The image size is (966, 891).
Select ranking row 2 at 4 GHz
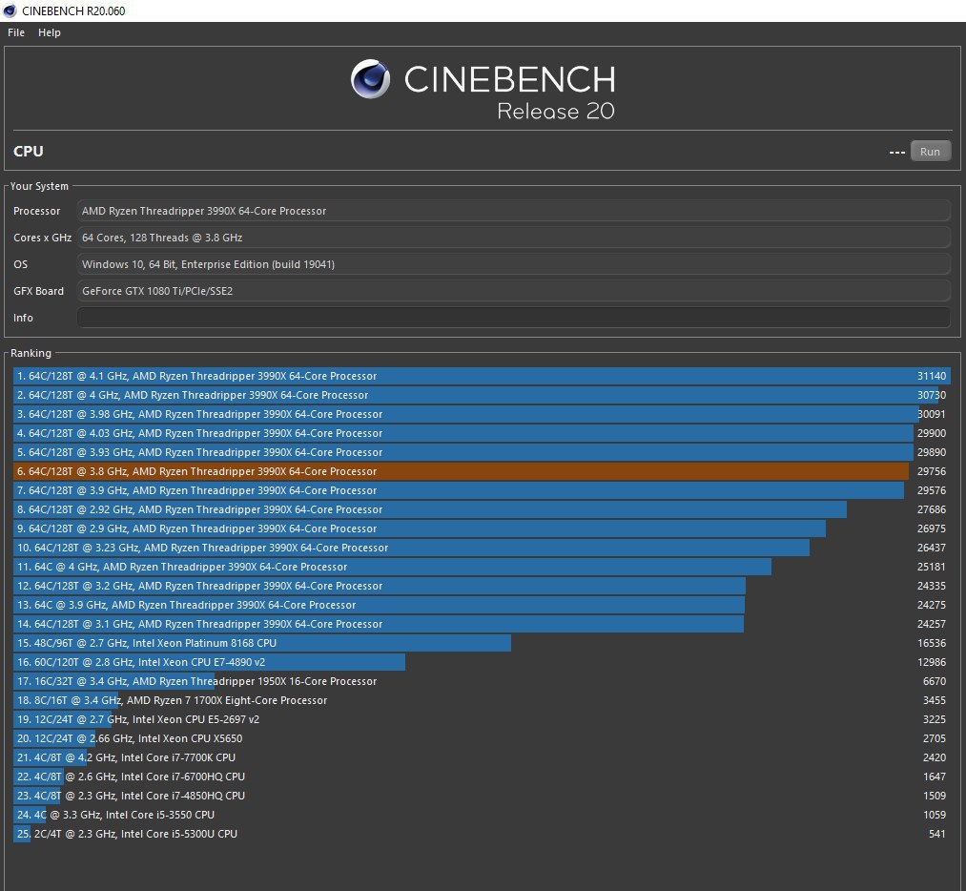[482, 395]
